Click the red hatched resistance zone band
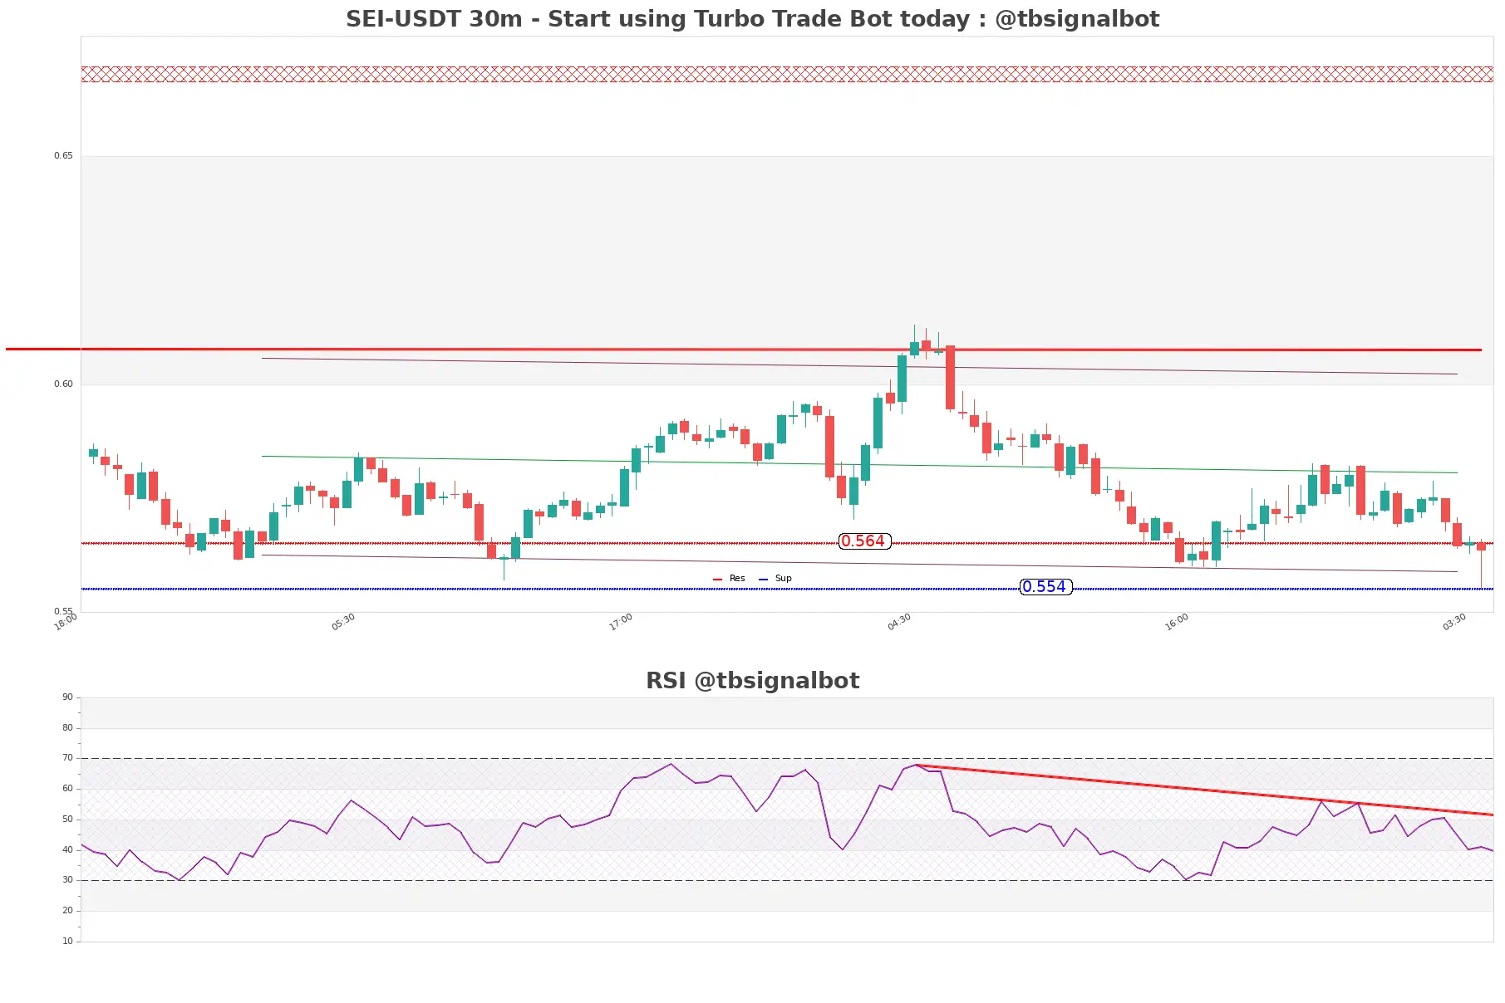The height and width of the screenshot is (1003, 1505). coord(787,75)
